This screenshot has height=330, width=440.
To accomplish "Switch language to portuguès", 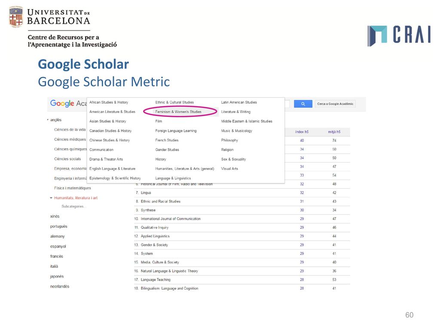I will tap(58, 226).
